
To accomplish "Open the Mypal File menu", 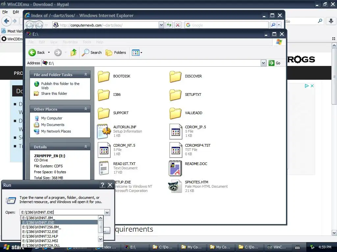I will 5,12.
